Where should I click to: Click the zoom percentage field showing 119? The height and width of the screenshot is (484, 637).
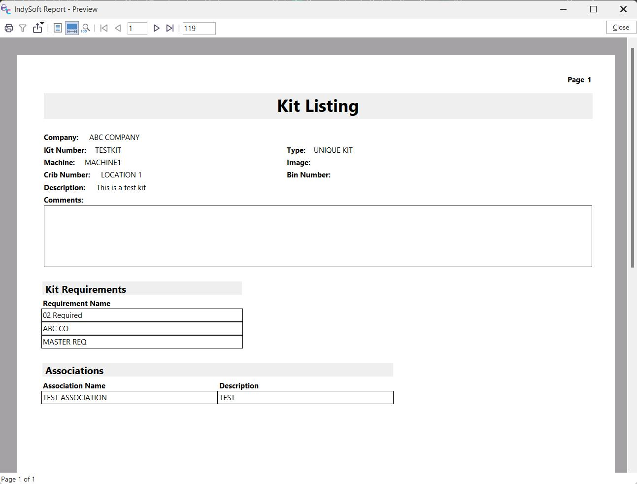coord(199,29)
